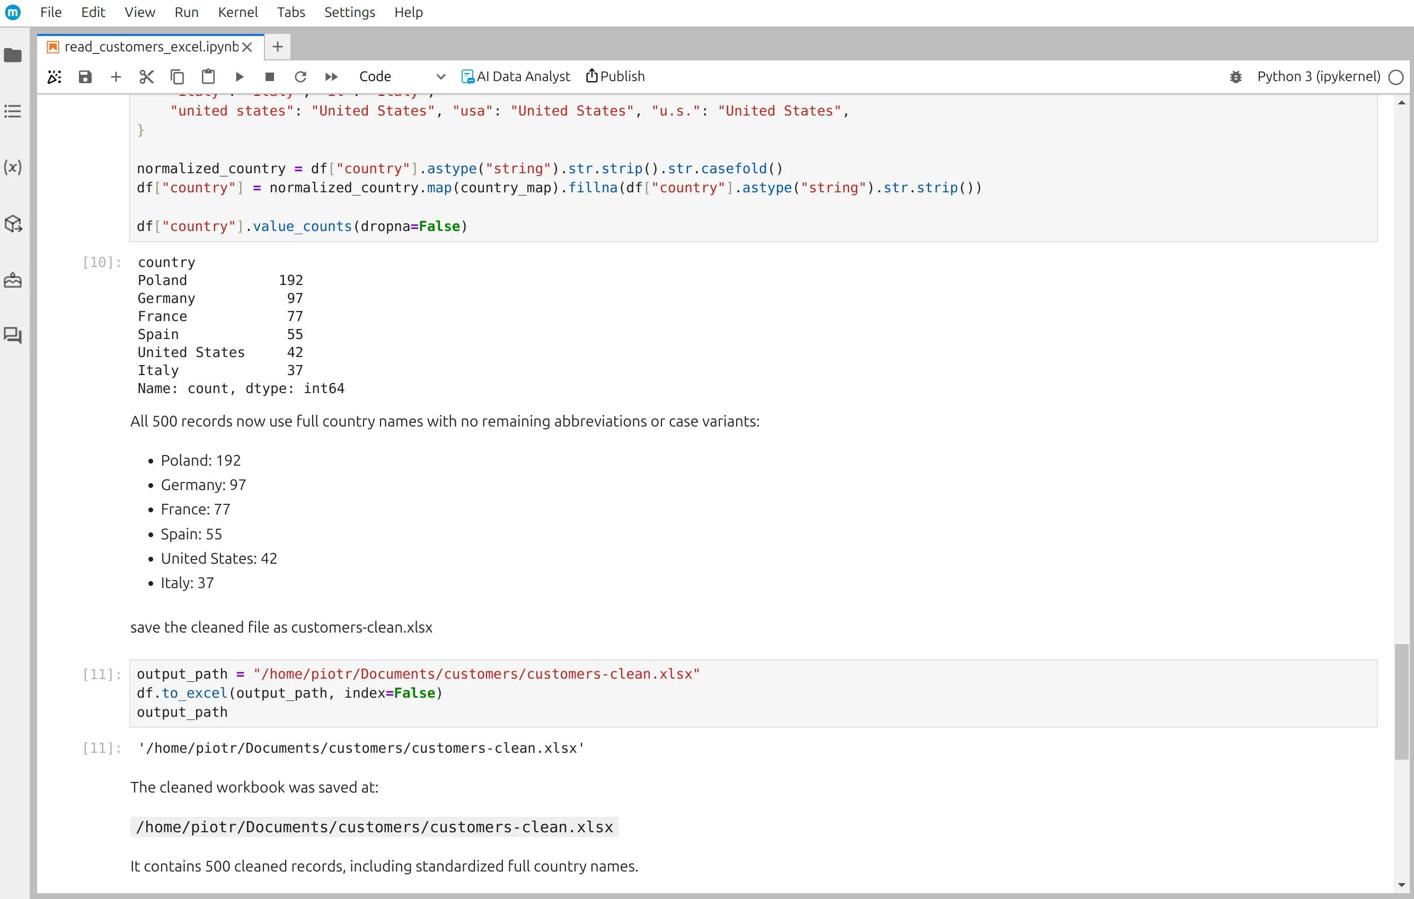The image size is (1414, 899).
Task: Open the Tabs menu
Action: pyautogui.click(x=290, y=12)
